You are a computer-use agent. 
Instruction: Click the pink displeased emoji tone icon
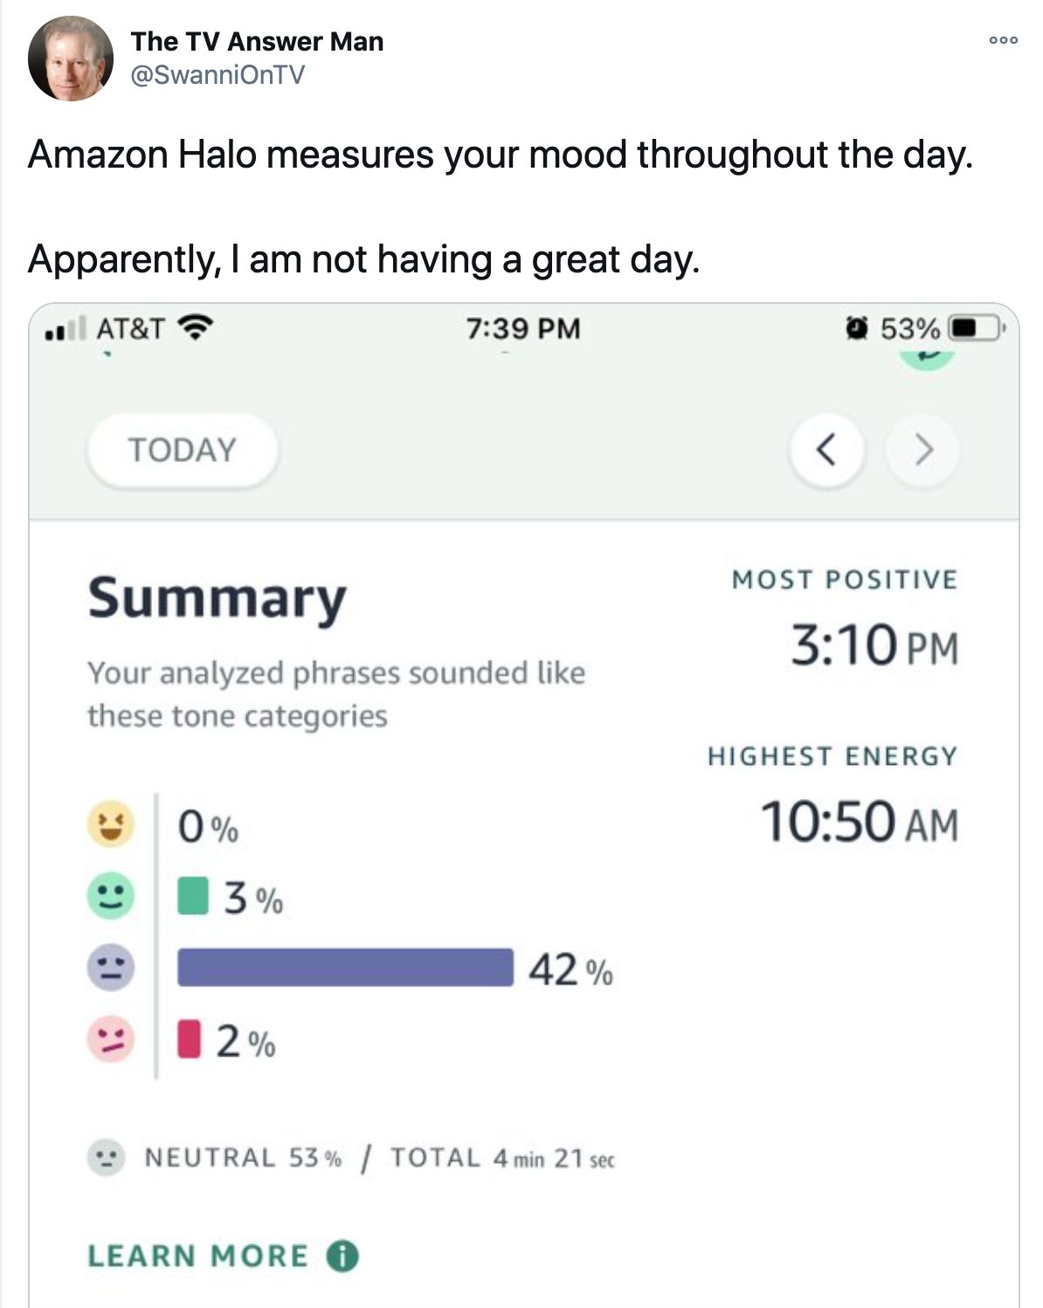pos(111,1039)
